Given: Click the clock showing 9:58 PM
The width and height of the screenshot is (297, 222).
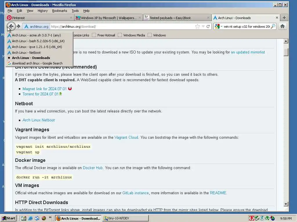Looking at the screenshot, I should coord(286,219).
